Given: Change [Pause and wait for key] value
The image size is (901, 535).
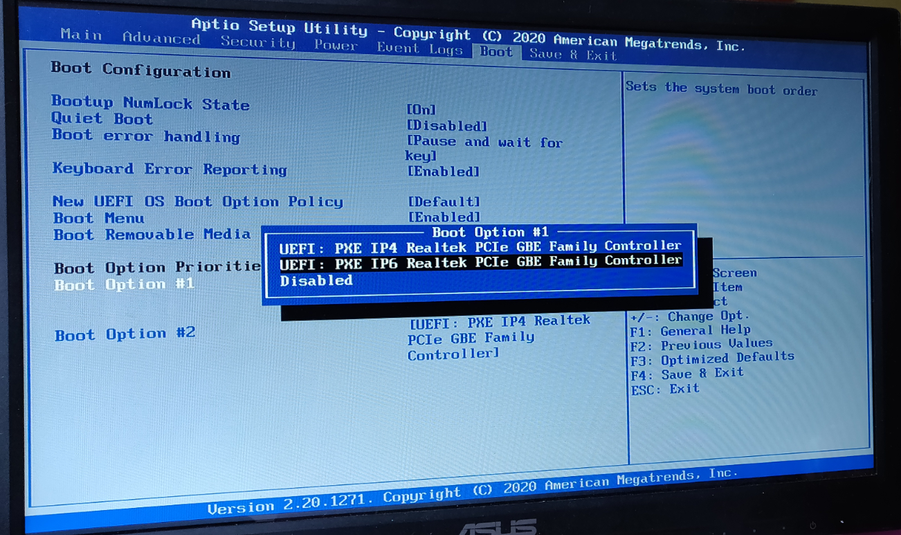Looking at the screenshot, I should click(484, 149).
